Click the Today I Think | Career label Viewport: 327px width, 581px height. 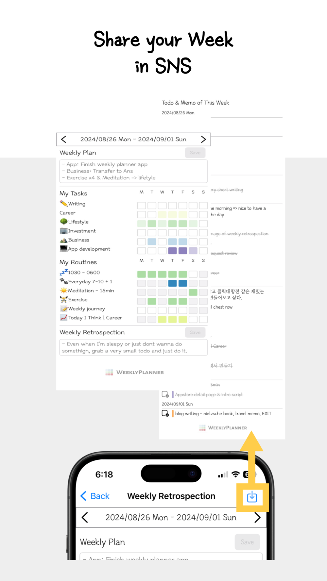pyautogui.click(x=95, y=318)
